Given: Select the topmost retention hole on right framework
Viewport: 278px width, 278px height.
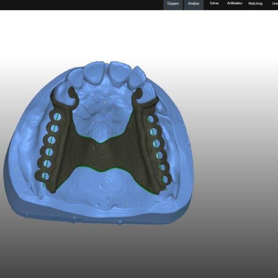Looking at the screenshot, I should [151, 119].
